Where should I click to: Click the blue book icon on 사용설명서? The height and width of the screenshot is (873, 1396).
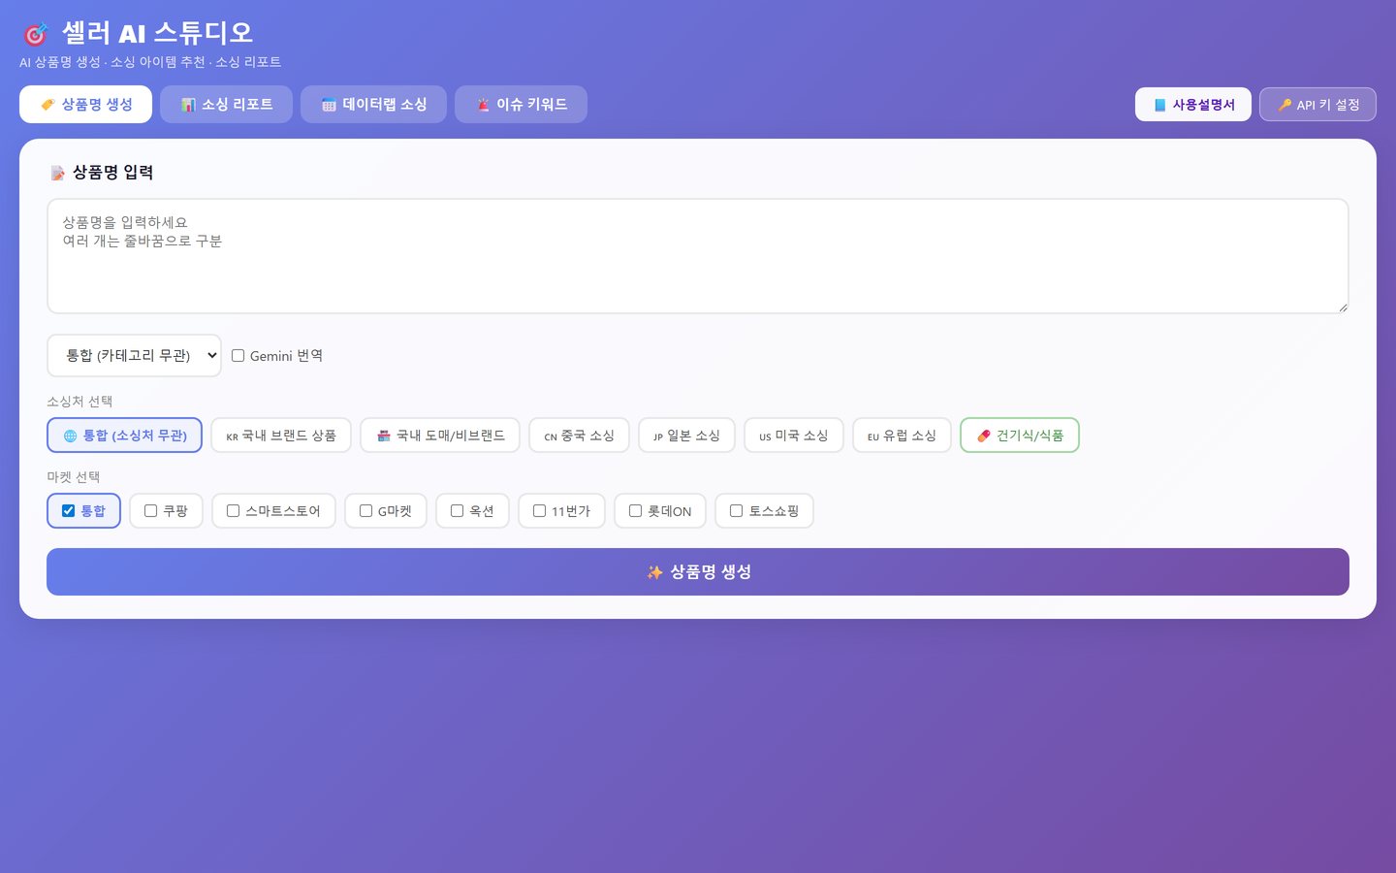pyautogui.click(x=1159, y=105)
